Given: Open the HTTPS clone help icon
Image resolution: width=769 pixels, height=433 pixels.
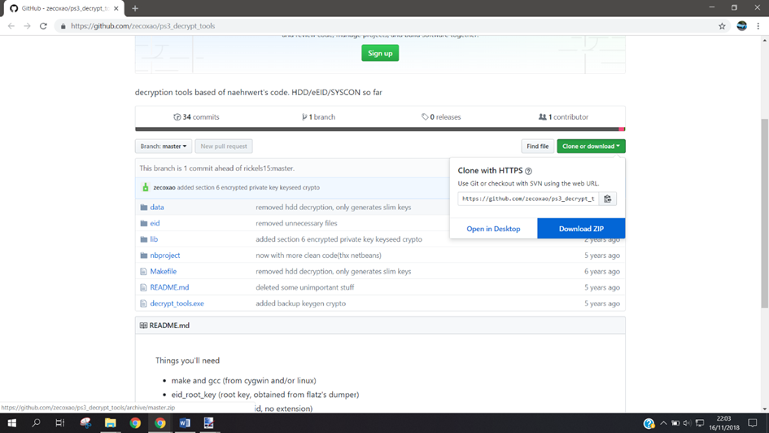Looking at the screenshot, I should [528, 171].
